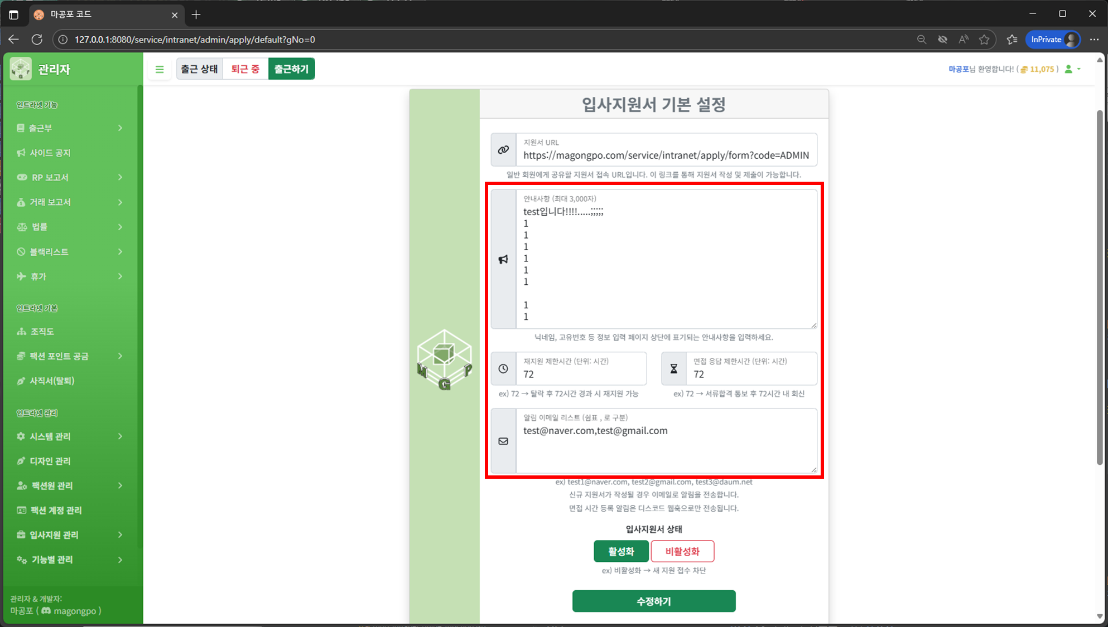Open the user profile icon menu at top right
1108x627 pixels.
[1073, 69]
